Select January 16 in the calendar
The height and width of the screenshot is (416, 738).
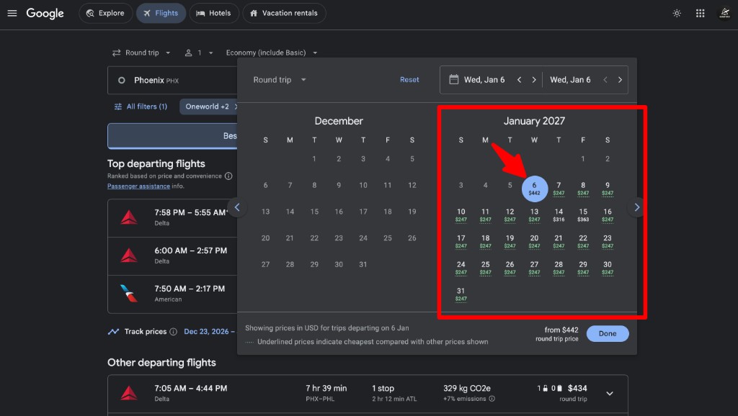click(x=608, y=214)
